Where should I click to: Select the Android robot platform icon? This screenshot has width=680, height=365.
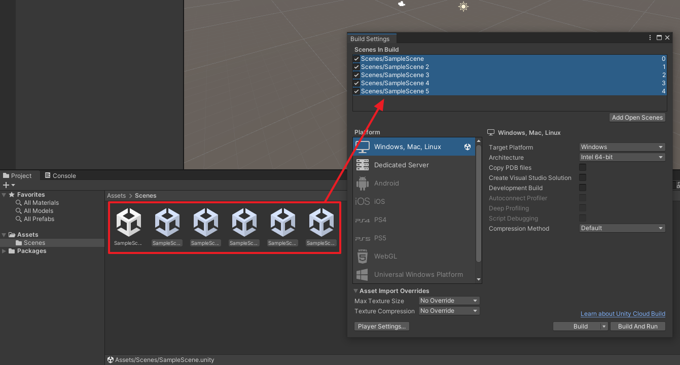click(363, 183)
